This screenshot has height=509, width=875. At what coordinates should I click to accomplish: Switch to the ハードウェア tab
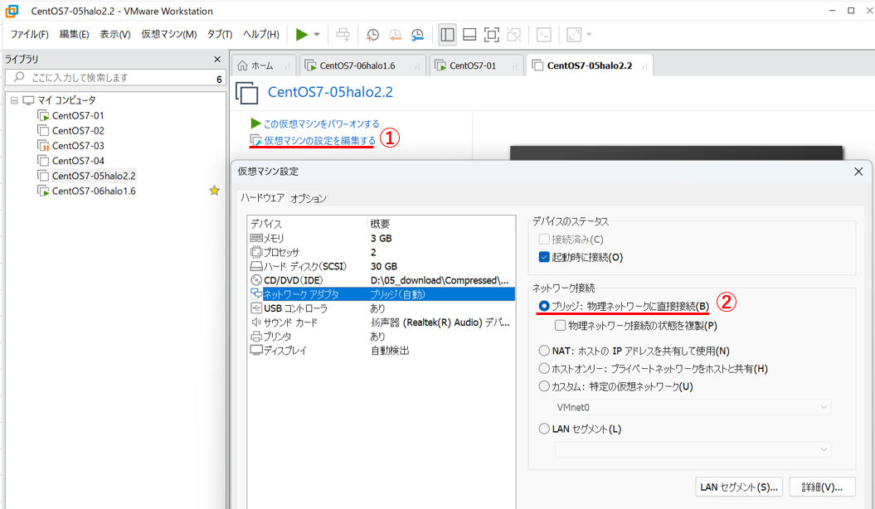(262, 198)
